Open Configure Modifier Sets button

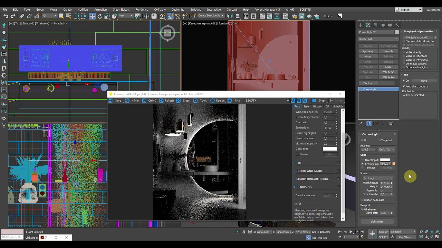coord(391,124)
